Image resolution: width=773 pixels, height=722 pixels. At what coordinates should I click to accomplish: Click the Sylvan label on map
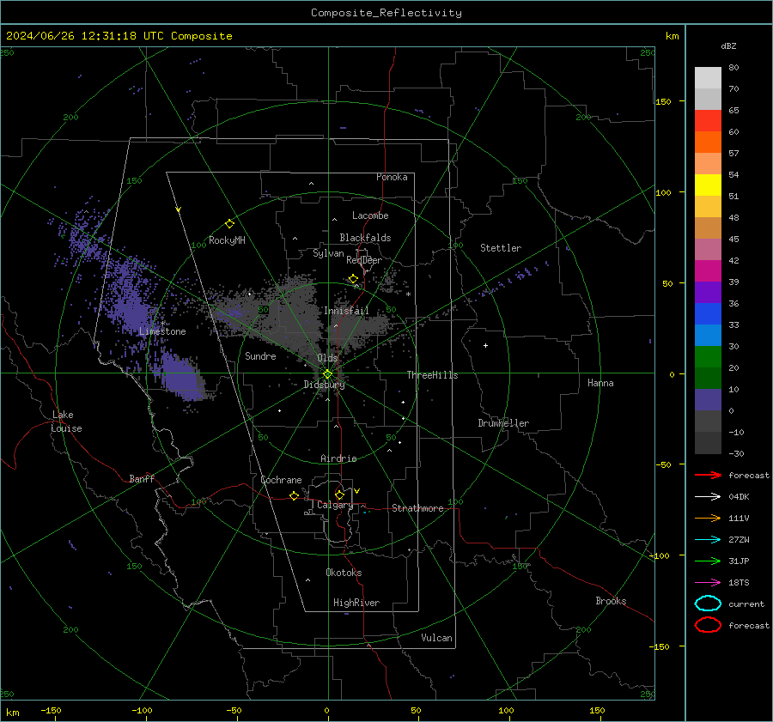(328, 253)
